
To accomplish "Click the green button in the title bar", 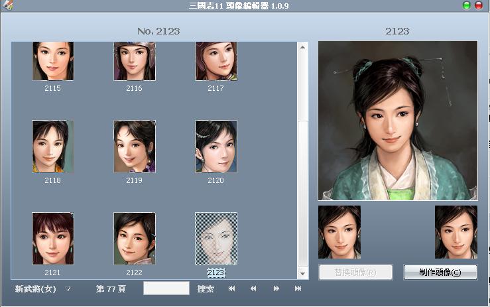I will click(467, 5).
